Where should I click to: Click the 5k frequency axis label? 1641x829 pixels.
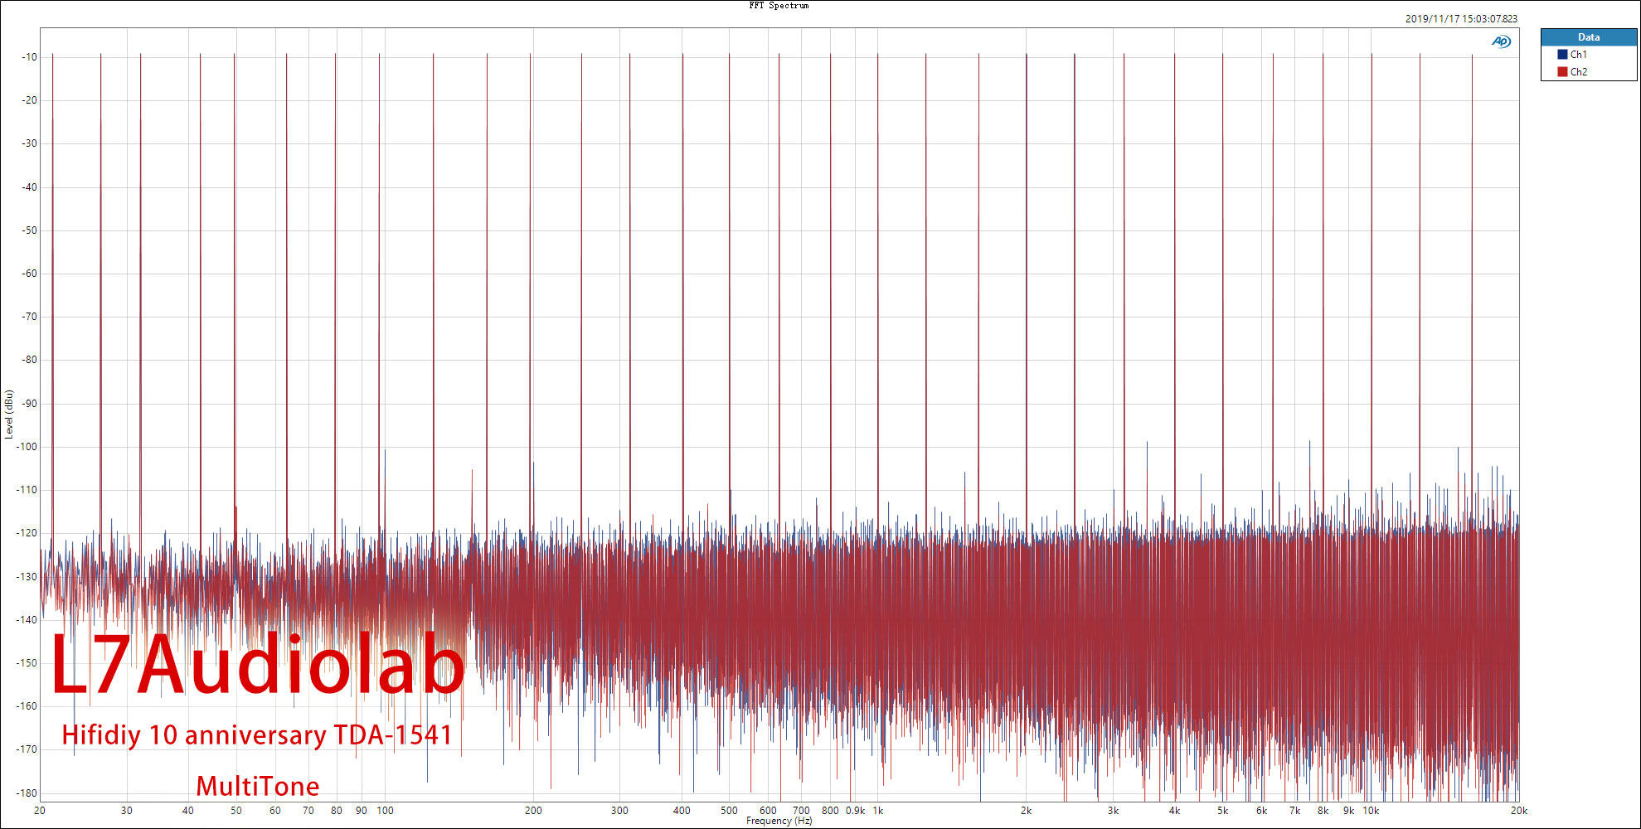[x=1222, y=811]
